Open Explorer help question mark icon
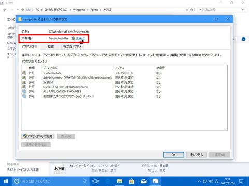249x186 pixels. click(243, 39)
